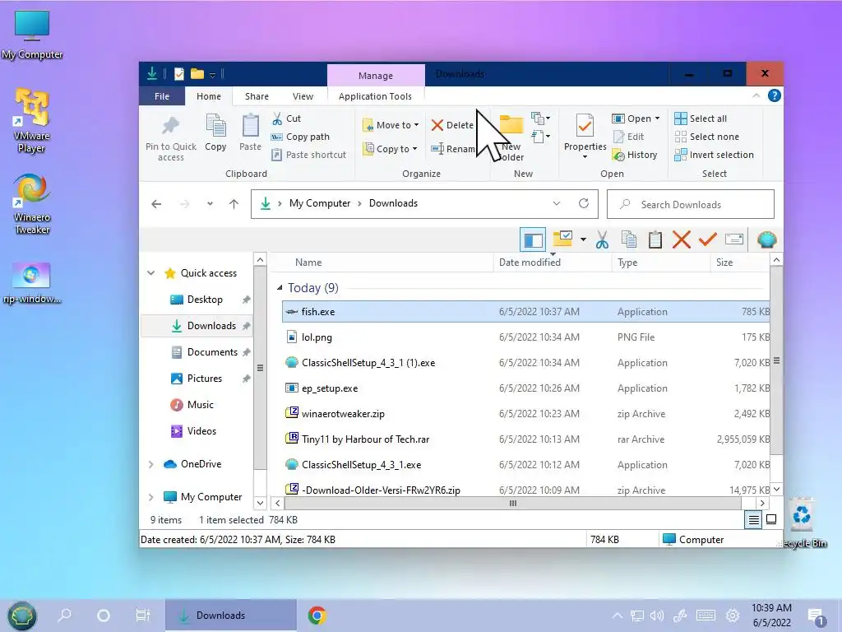Switch to the View ribbon tab
The image size is (842, 632).
303,96
